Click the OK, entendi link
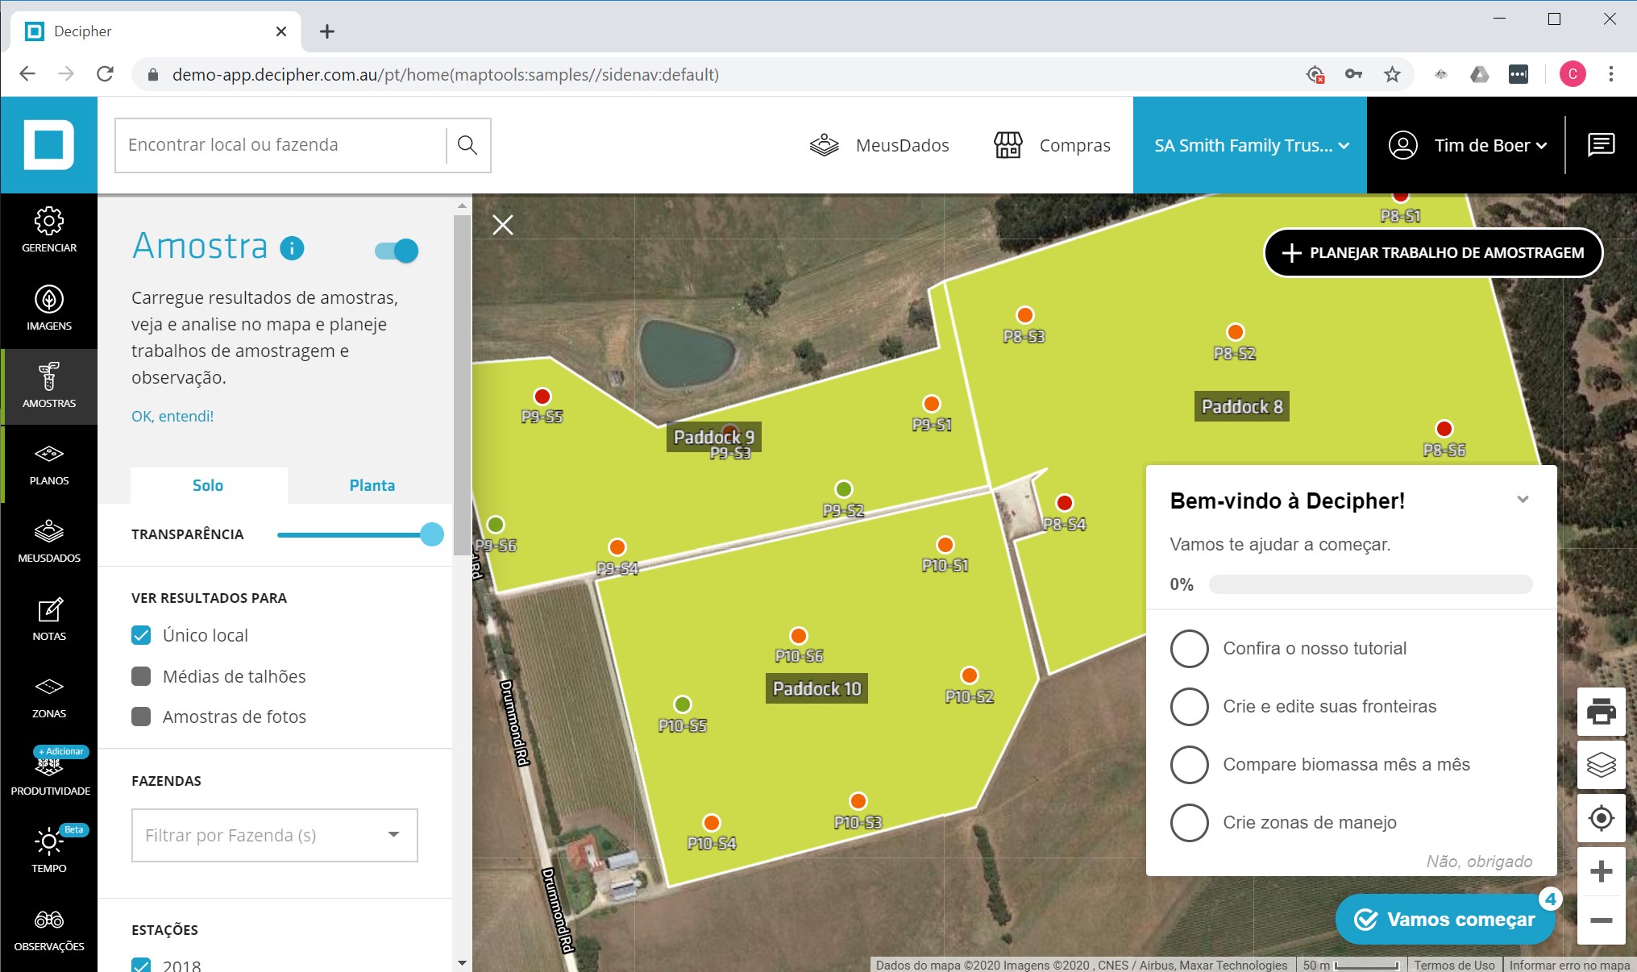Screen dimensions: 1637x972 [172, 416]
